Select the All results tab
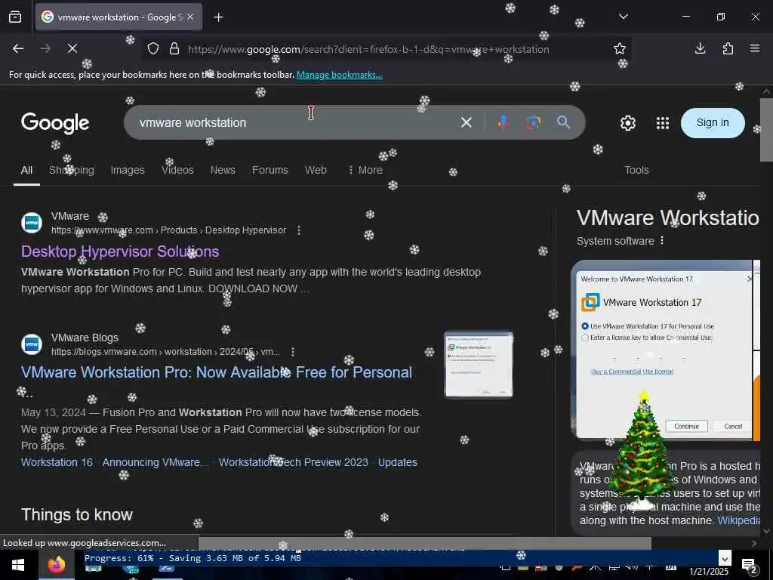This screenshot has width=773, height=580. [x=26, y=170]
